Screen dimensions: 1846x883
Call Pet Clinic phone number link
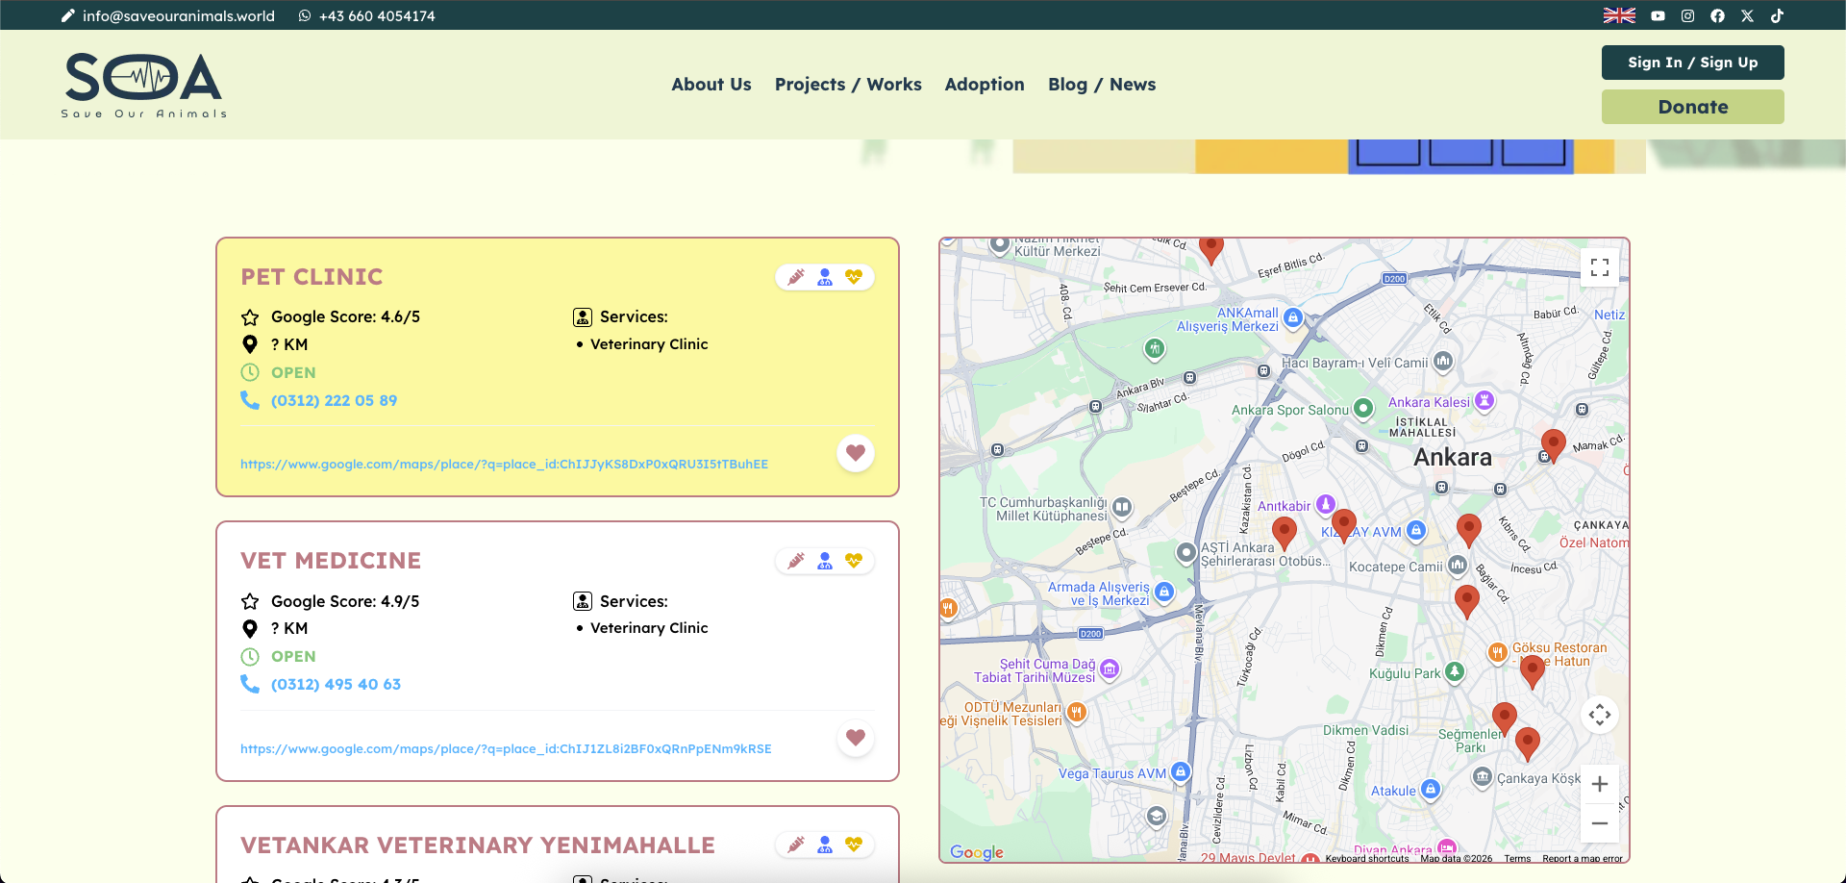tap(334, 401)
